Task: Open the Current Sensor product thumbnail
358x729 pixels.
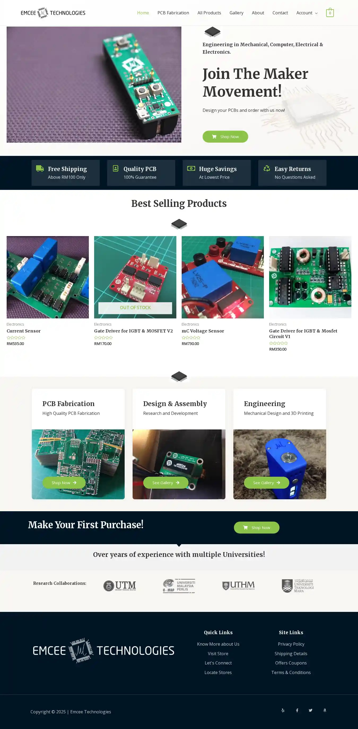Action: (48, 277)
